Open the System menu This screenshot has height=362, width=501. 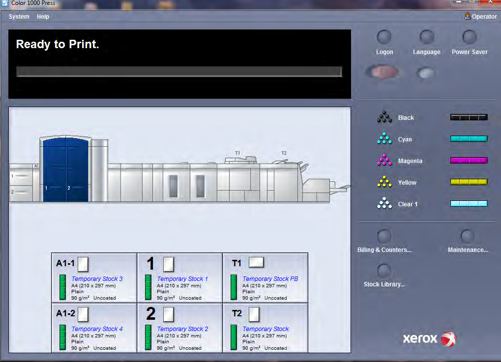point(19,17)
